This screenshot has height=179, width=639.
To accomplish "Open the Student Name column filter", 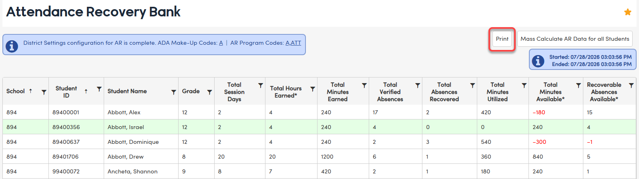I will pos(173,92).
